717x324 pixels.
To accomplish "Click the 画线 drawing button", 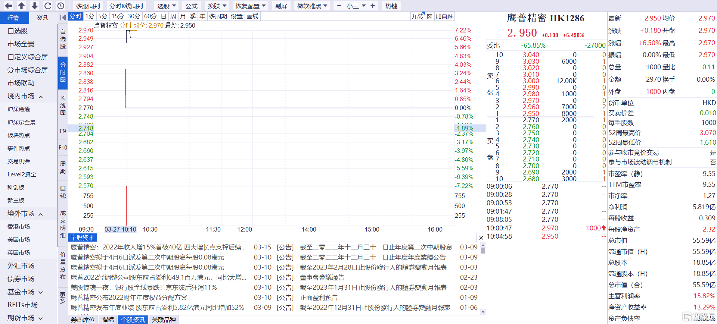I will (252, 16).
